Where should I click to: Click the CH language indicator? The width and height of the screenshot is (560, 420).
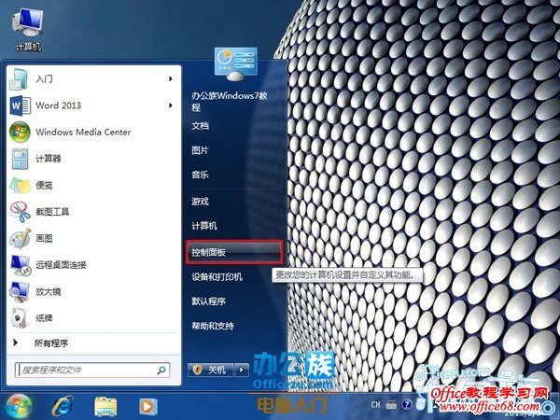coord(375,405)
